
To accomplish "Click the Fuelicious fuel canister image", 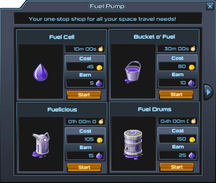I will pos(41,145).
